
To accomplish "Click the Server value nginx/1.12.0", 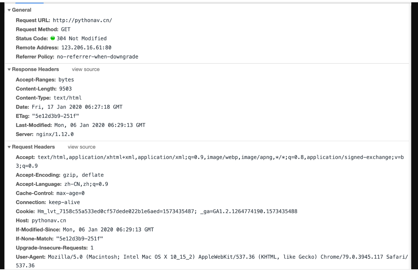I will (55, 134).
